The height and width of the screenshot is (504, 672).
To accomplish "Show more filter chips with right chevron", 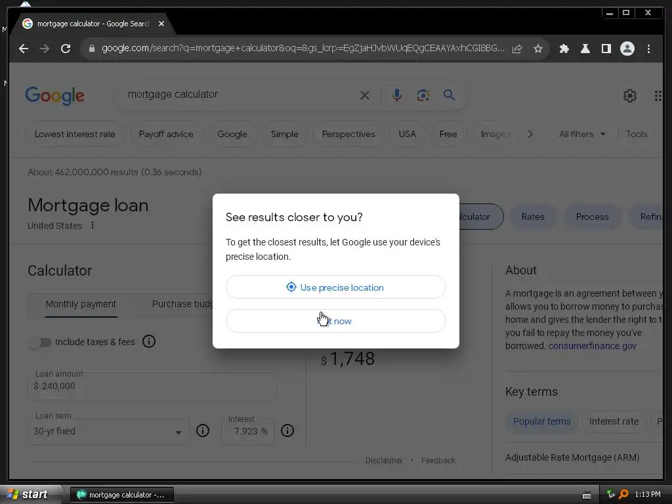I will [530, 134].
